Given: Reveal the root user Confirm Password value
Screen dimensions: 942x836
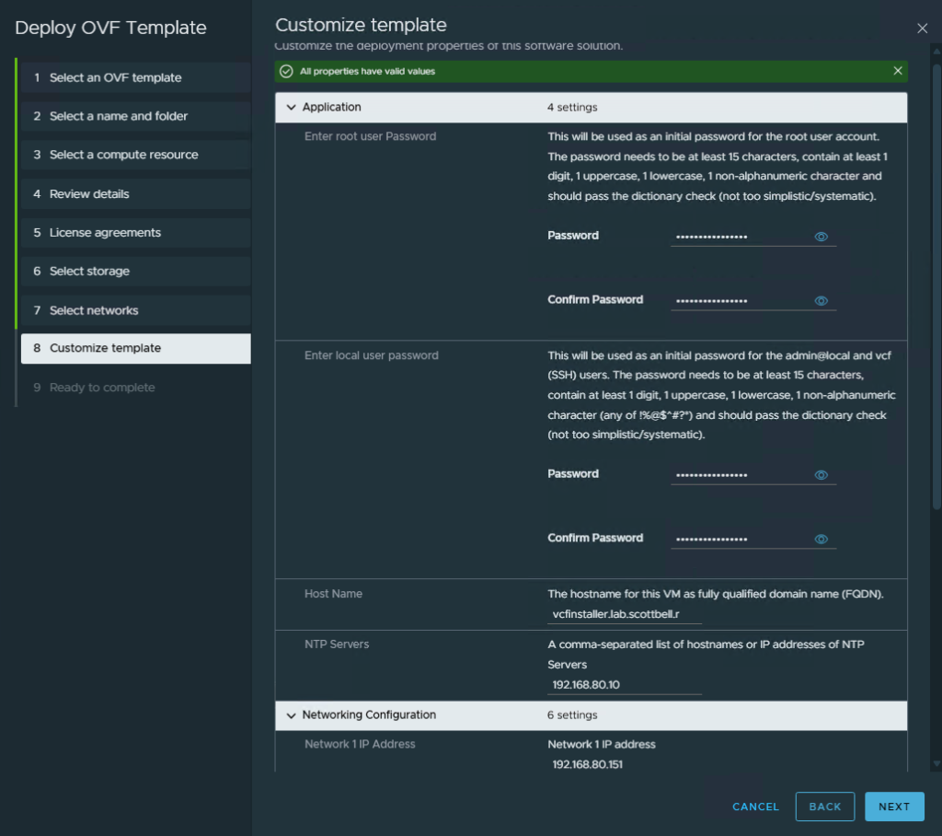Looking at the screenshot, I should (821, 301).
